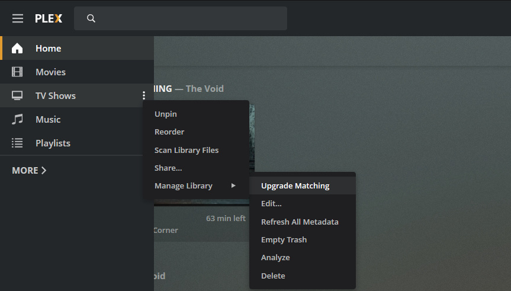Click the Playlists list icon
This screenshot has height=291, width=511.
pos(17,143)
